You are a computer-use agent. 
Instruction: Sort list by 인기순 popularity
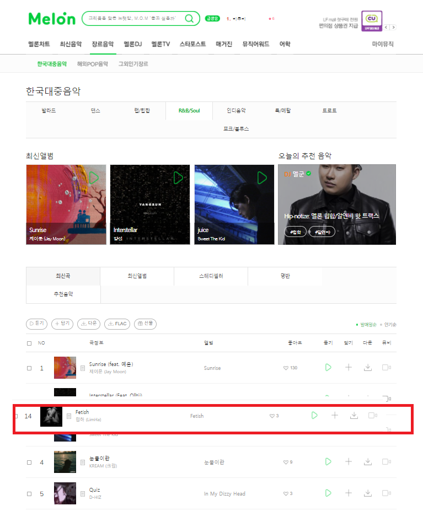click(390, 325)
